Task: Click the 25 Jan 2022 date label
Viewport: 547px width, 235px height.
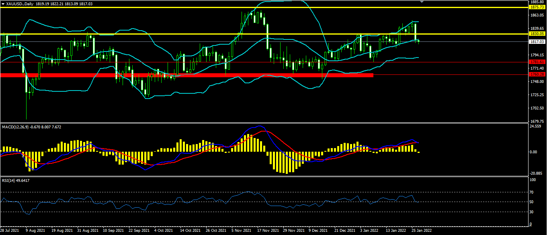Action: 421,231
